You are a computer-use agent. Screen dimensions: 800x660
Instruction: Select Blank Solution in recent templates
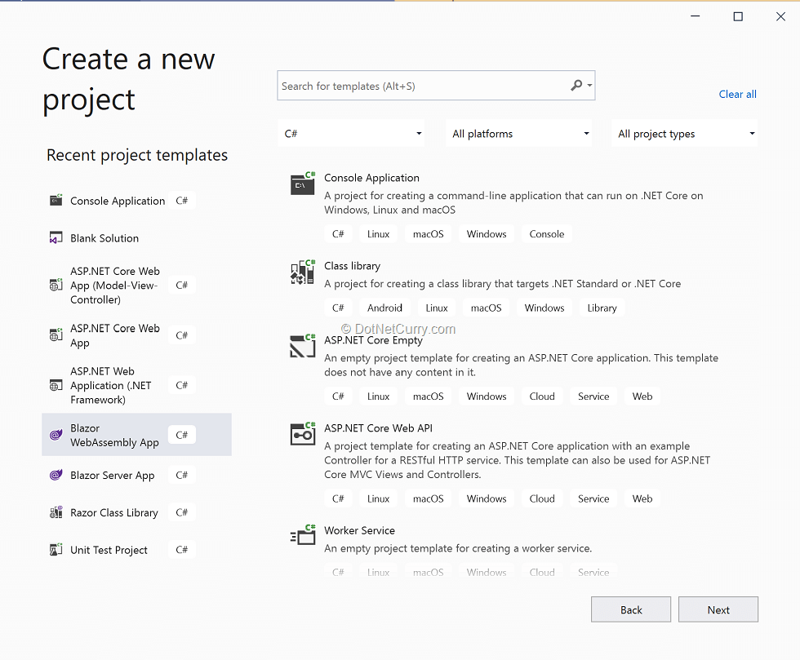137,238
